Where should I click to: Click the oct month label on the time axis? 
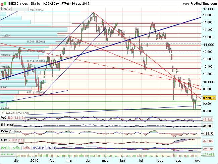click(198, 161)
